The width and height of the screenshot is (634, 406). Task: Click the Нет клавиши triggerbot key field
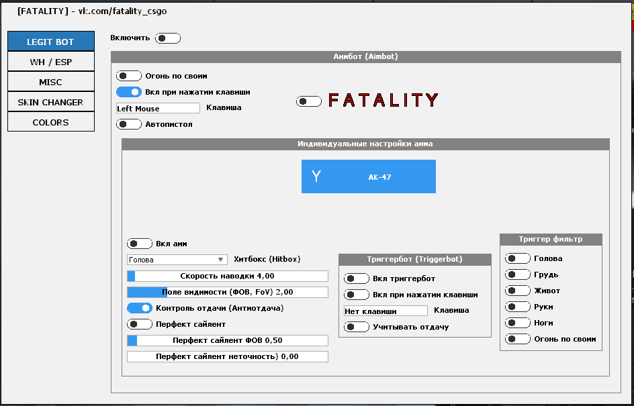click(385, 311)
